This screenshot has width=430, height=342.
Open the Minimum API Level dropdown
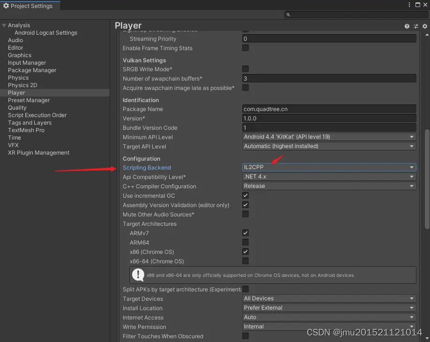pyautogui.click(x=328, y=137)
